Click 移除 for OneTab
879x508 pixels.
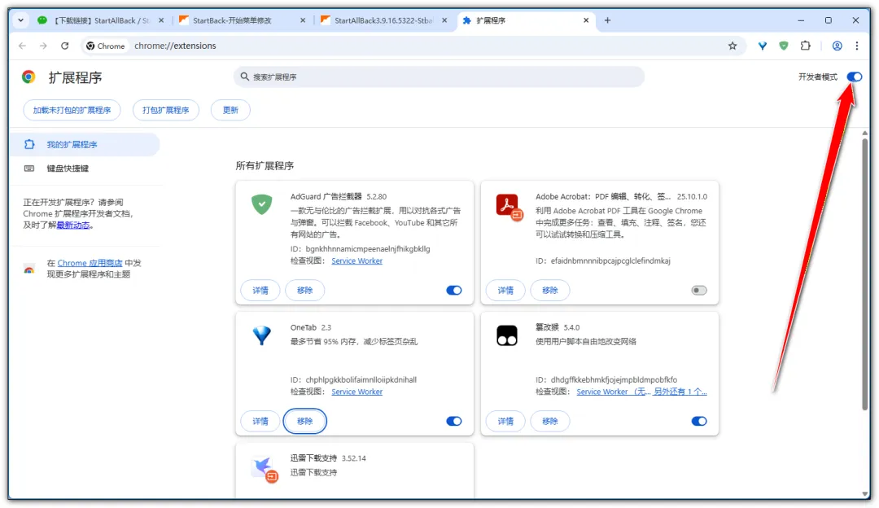tap(304, 421)
